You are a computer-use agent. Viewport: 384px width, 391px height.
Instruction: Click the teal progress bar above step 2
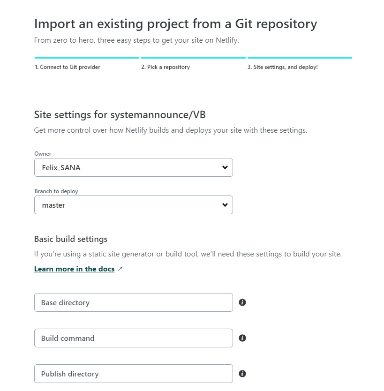click(x=193, y=58)
